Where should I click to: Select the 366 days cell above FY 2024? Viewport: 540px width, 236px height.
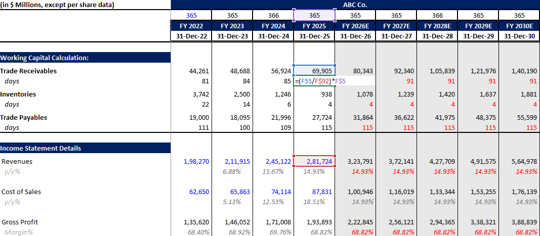273,16
